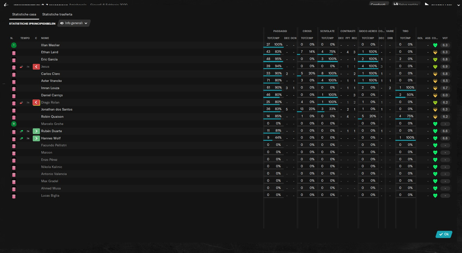Sort by the GOL column header
Image resolution: width=462 pixels, height=253 pixels.
(x=420, y=38)
